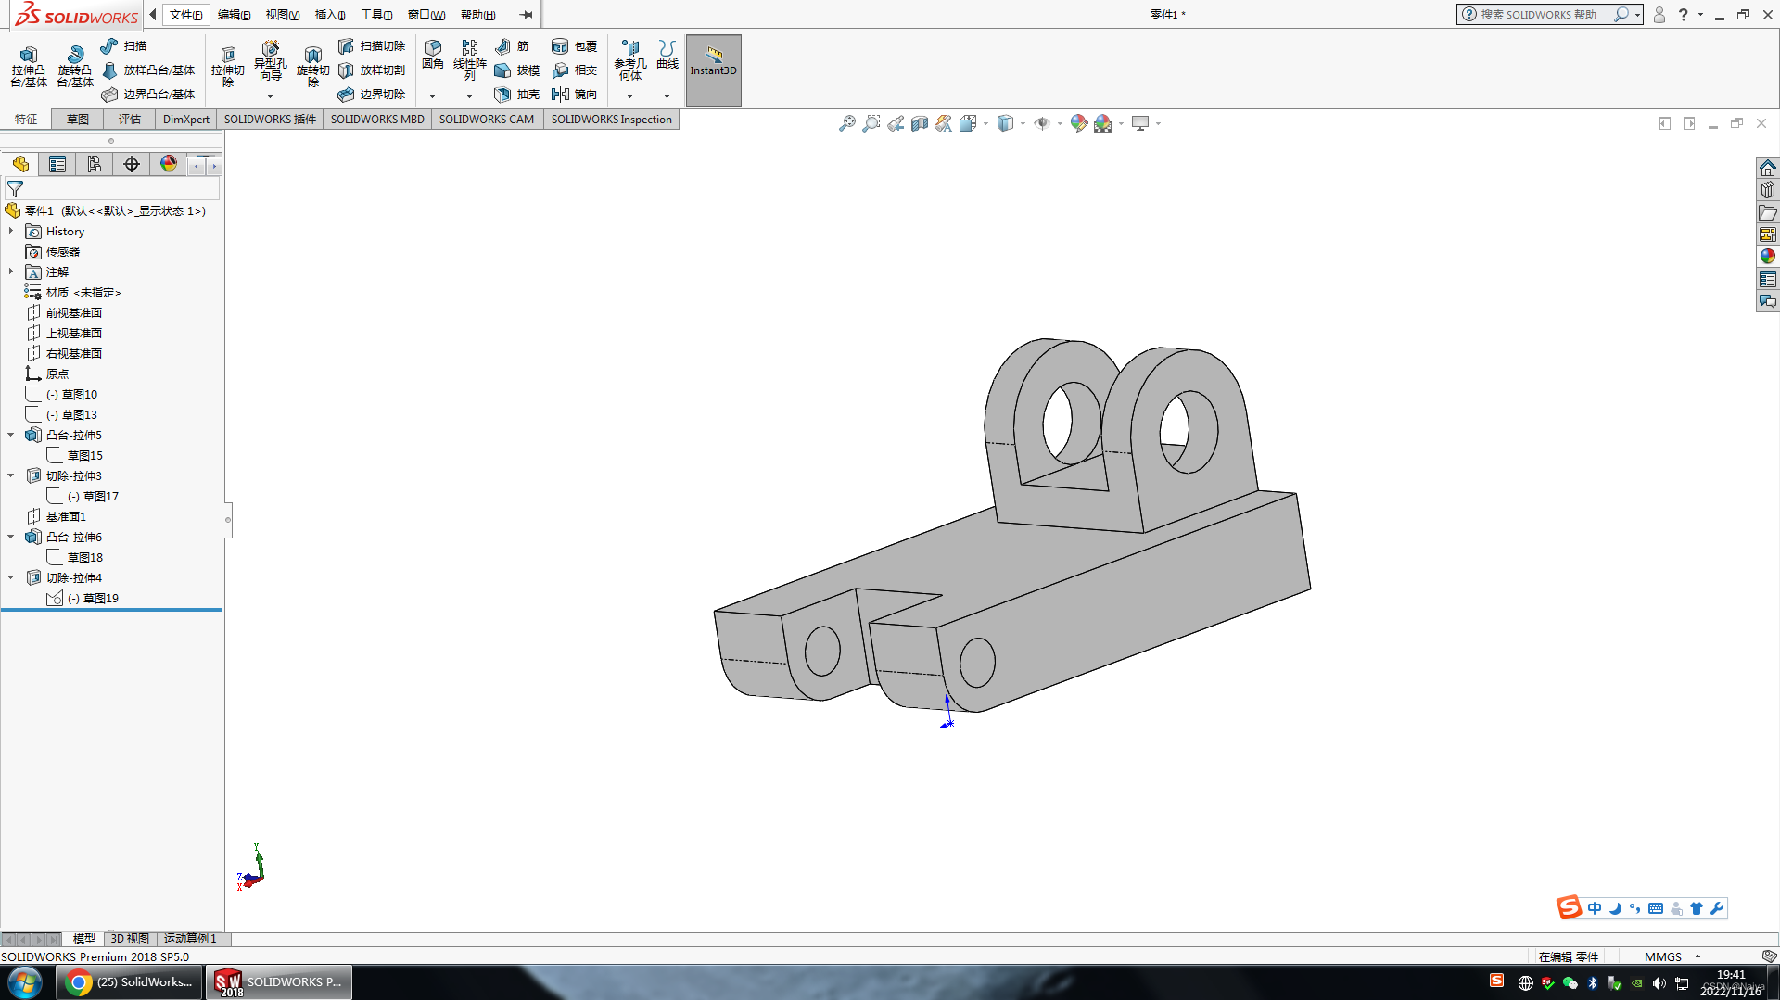Open Hide/Show Items in view toolbar
Viewport: 1780px width, 1000px height.
(1042, 123)
